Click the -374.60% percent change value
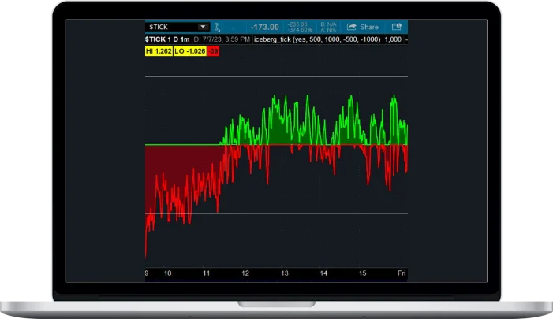 [x=298, y=29]
